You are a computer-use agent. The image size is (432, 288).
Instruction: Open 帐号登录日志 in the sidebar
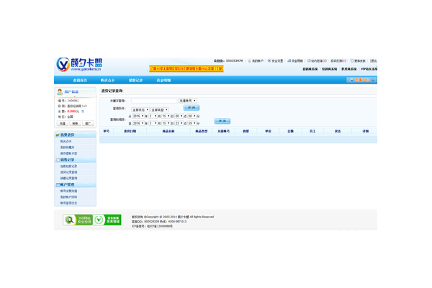68,203
